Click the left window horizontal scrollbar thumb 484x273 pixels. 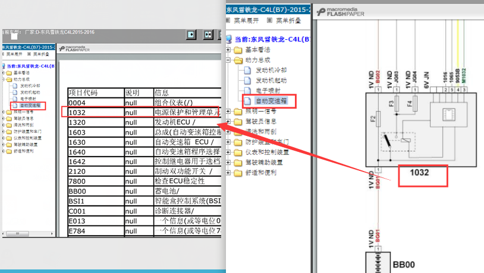(18, 234)
